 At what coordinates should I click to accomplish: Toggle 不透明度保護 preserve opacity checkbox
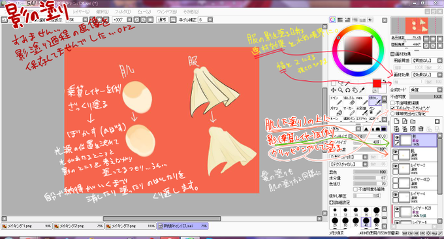pyautogui.click(x=392, y=103)
